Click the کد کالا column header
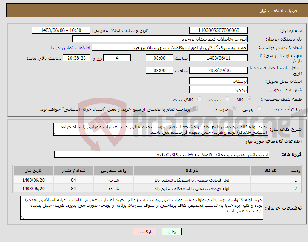This screenshot has height=242, width=308. pos(270,171)
